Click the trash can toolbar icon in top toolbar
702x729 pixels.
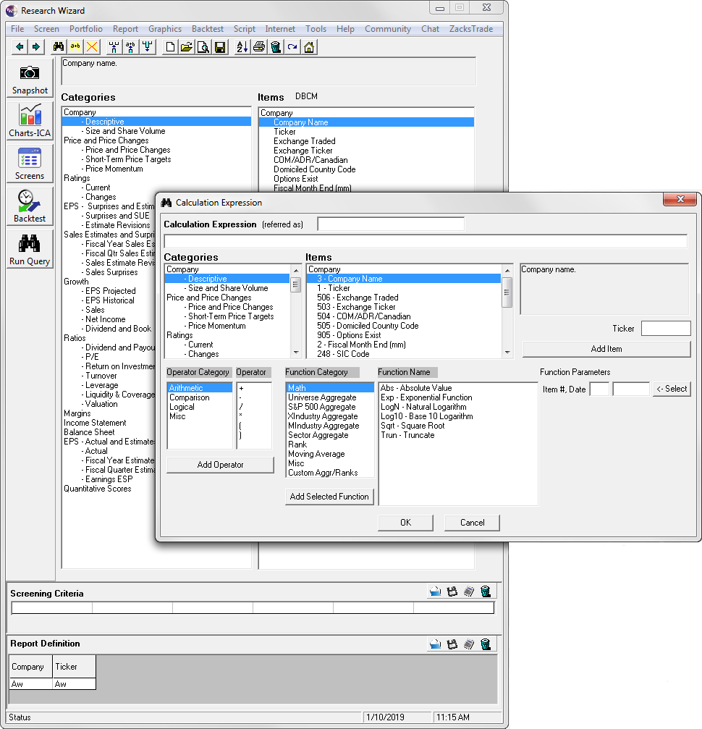coord(276,47)
